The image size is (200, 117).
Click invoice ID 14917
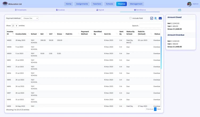pos(9,93)
